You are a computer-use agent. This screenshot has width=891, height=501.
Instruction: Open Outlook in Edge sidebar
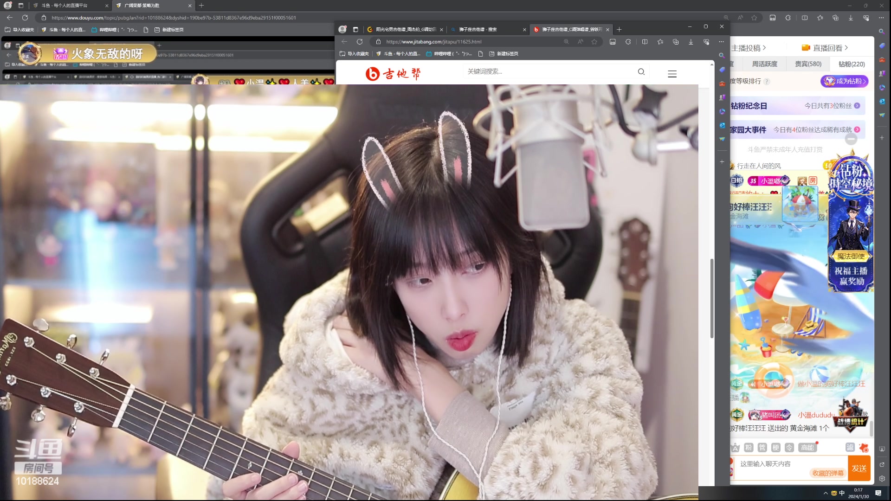[x=882, y=101]
